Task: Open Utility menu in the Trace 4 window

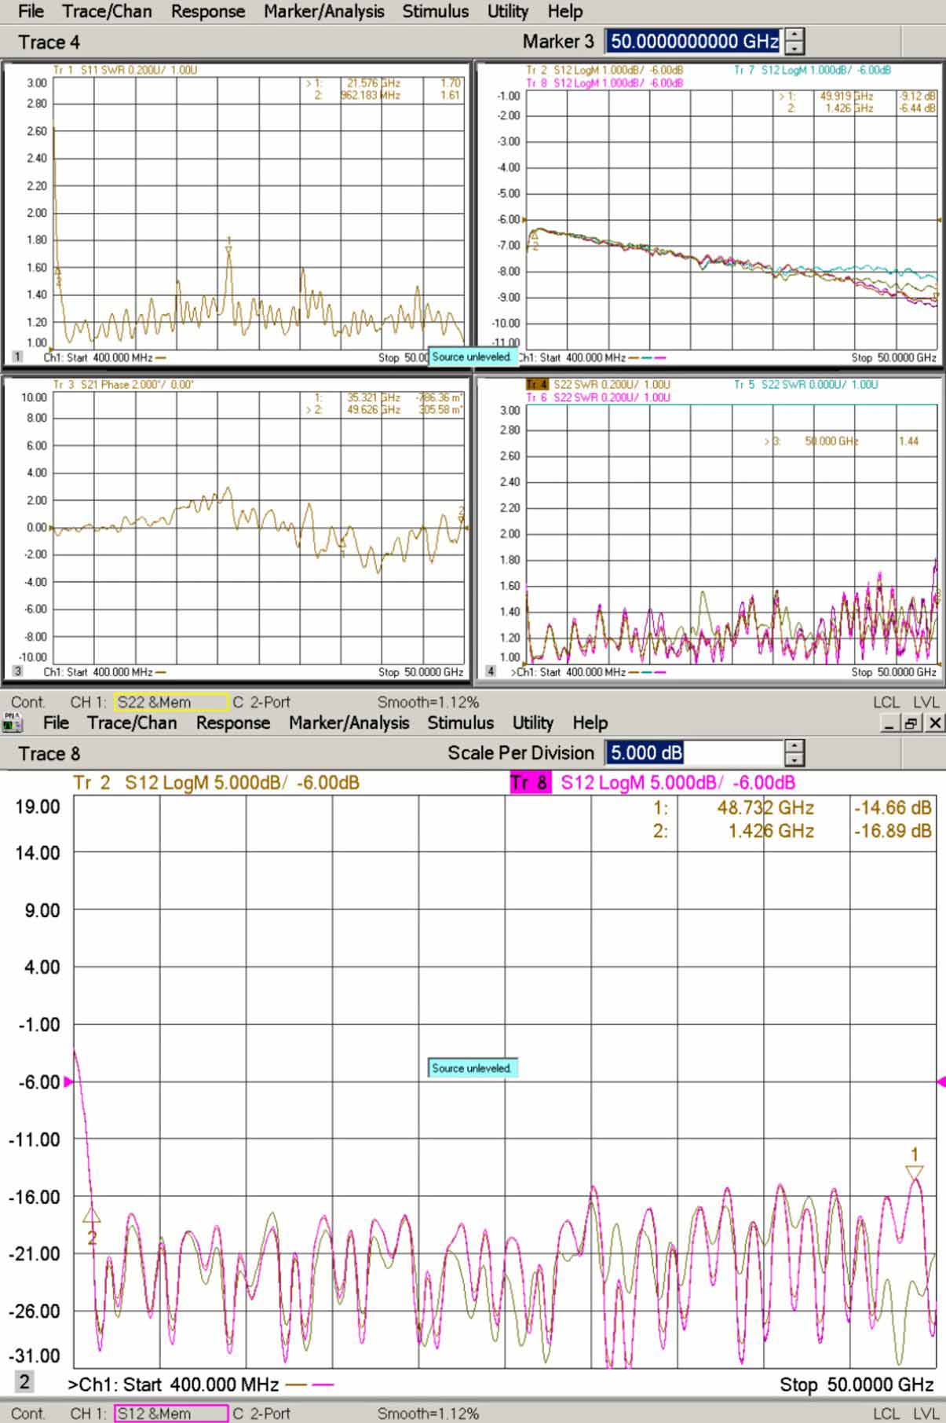Action: tap(508, 12)
